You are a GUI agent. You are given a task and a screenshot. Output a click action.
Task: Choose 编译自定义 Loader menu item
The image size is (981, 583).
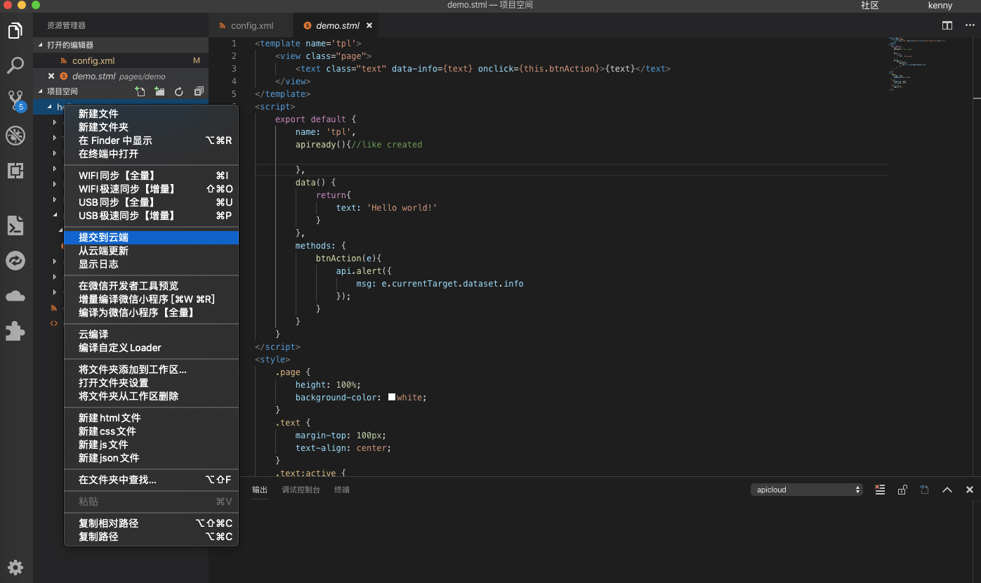[x=151, y=348]
